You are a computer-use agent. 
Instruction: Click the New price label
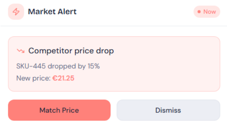[33, 78]
